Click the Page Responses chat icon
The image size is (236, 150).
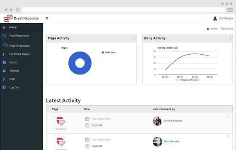click(x=5, y=45)
